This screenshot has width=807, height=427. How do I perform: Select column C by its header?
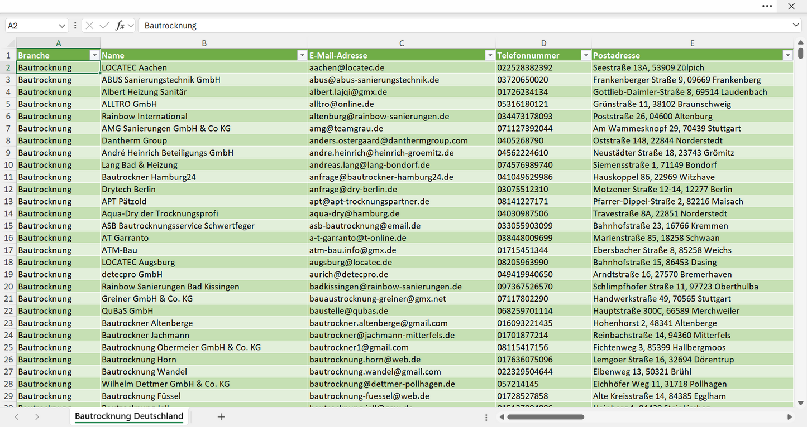click(402, 43)
